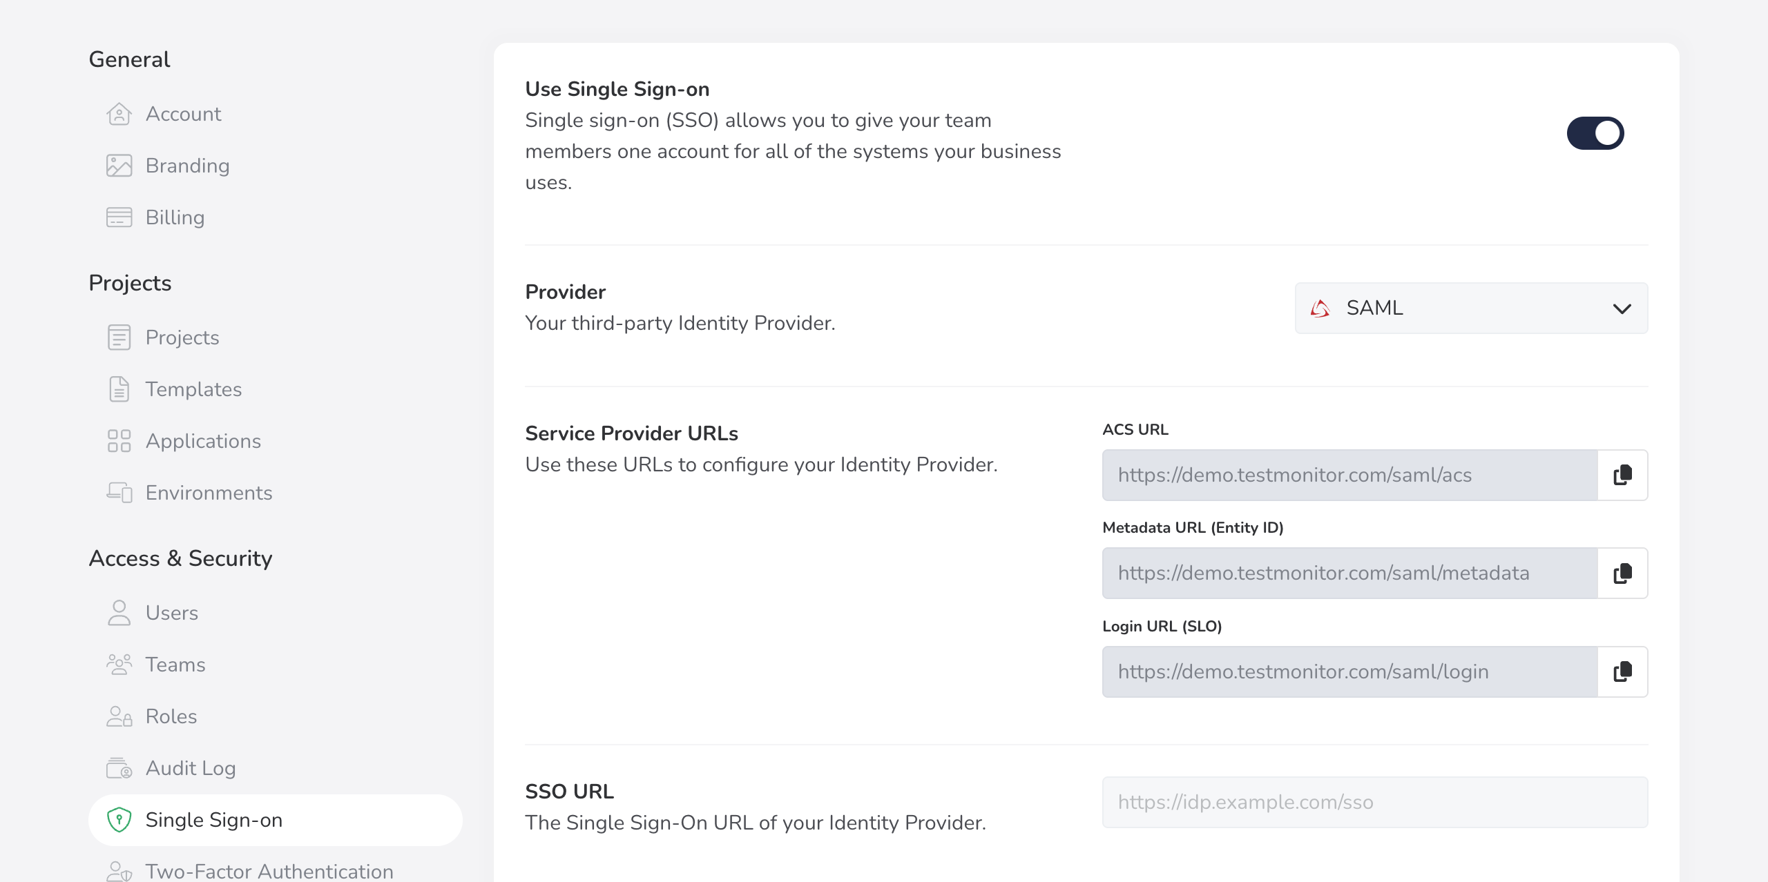Click the Branding image icon
This screenshot has width=1768, height=882.
click(x=119, y=166)
